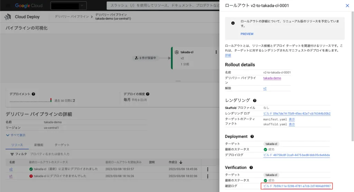Open verification log build 7b59c11e link
The height and width of the screenshot is (192, 354).
(297, 186)
